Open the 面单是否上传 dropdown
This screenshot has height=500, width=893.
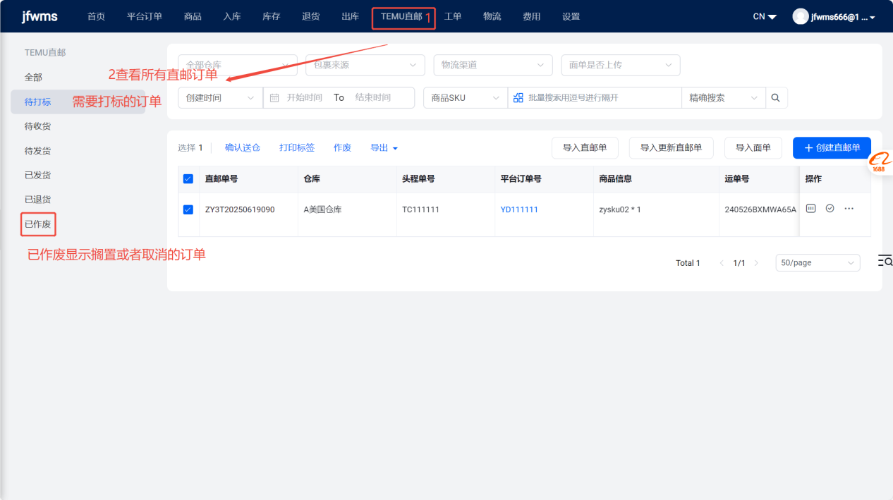pos(621,65)
